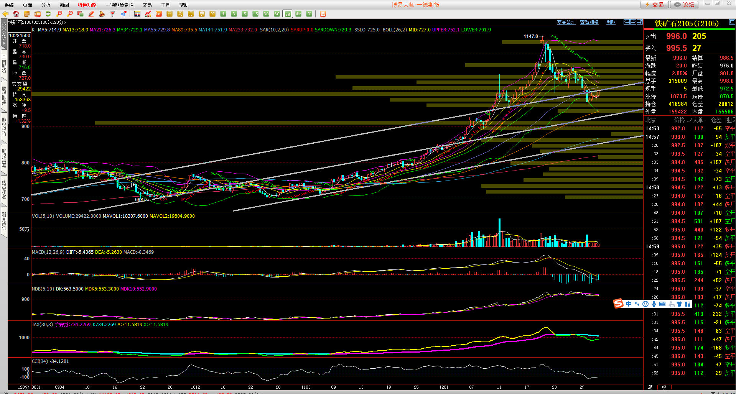
Task: Maximize the quote panel box icon
Action: (x=732, y=22)
